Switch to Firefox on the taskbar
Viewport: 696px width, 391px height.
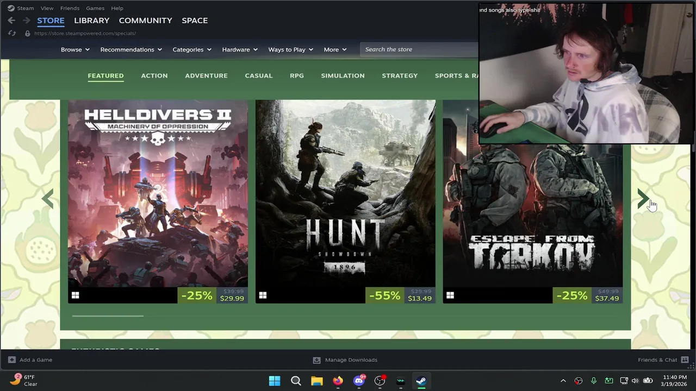338,381
